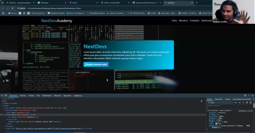This screenshot has height=133, width=255.
Task: Open the new tab plus button
Action: click(x=197, y=3)
